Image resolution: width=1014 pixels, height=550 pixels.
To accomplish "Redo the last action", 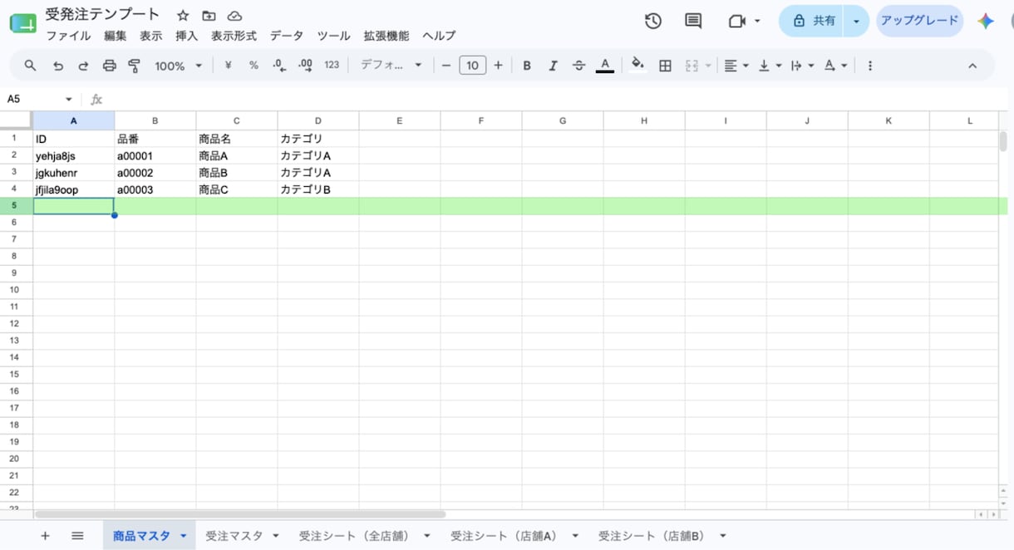I will pos(83,66).
